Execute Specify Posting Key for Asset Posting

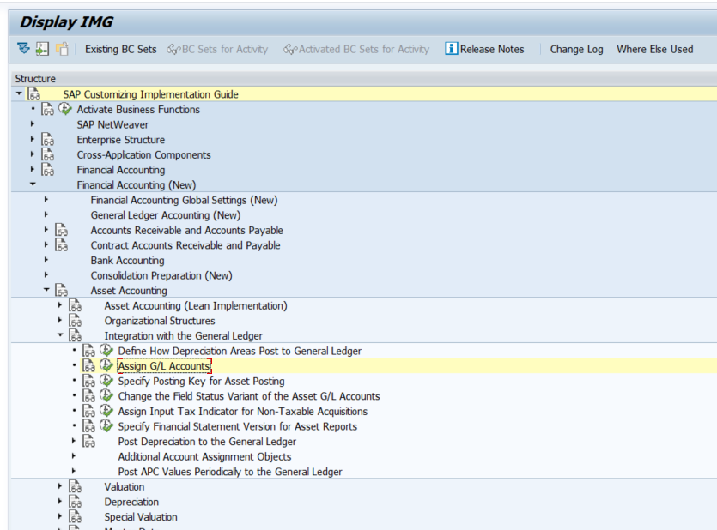106,380
